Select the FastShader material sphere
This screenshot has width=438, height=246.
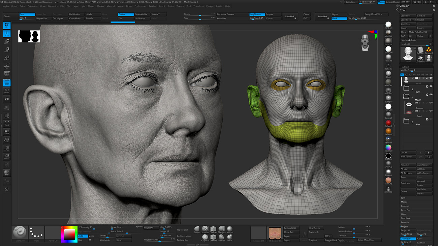[388, 57]
